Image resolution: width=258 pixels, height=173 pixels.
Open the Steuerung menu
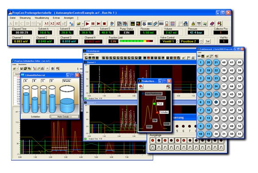pyautogui.click(x=25, y=18)
